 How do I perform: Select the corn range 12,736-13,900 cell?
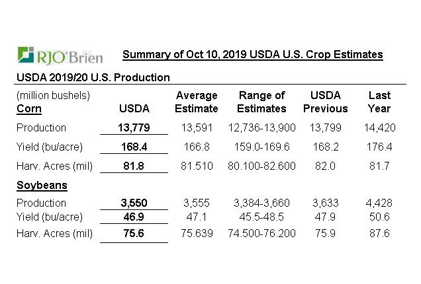[261, 127]
